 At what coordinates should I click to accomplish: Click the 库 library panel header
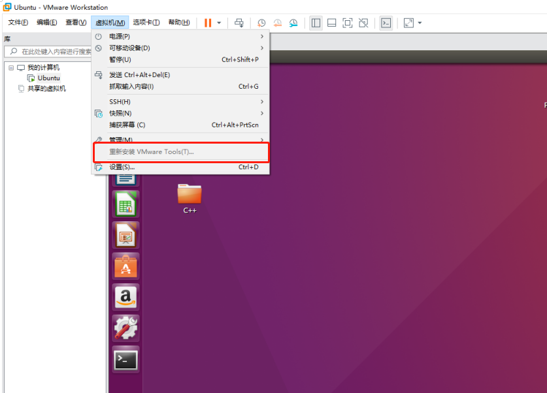(7, 39)
